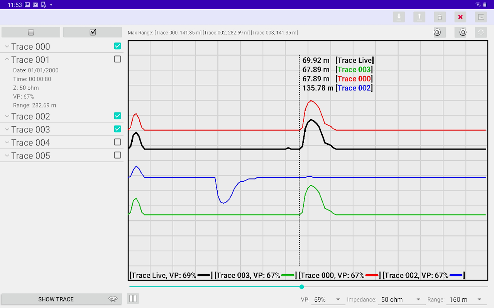494x308 pixels.
Task: Select all traces with checked box button
Action: point(93,32)
